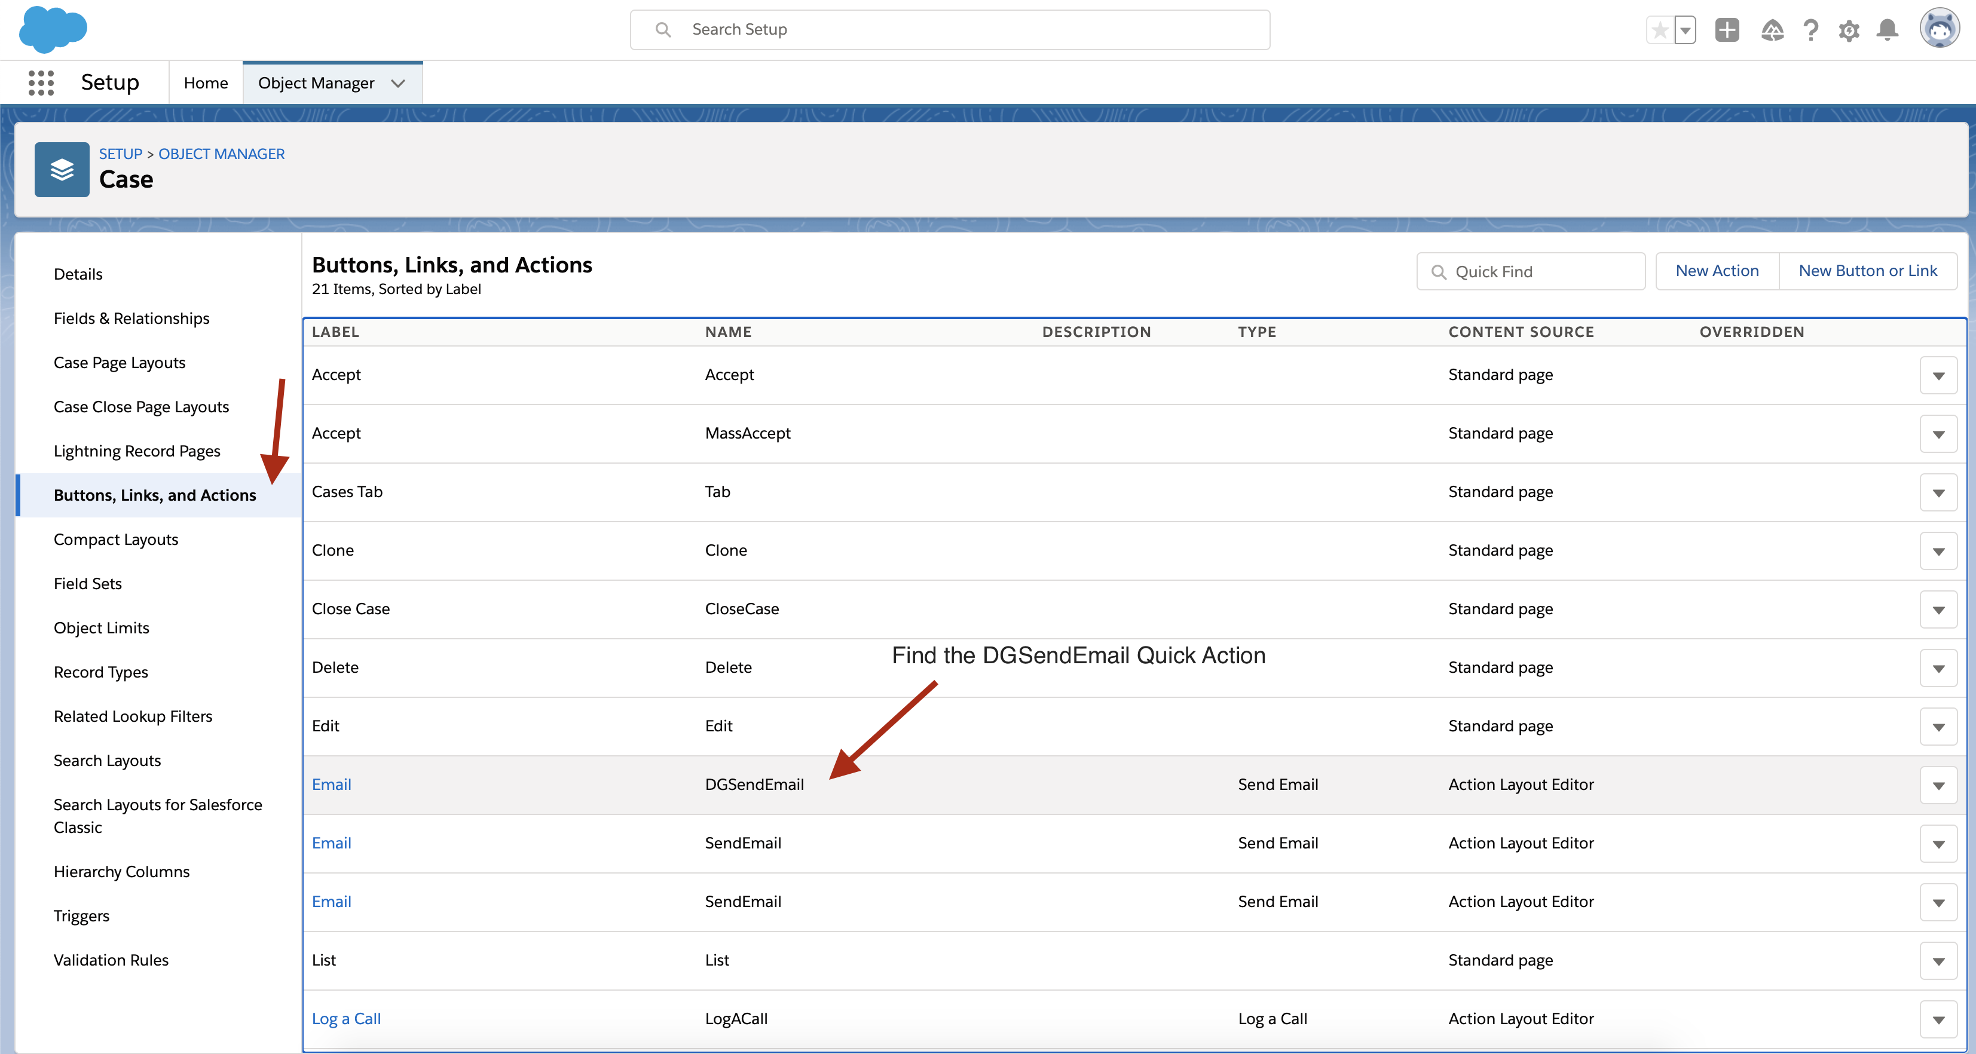Open row menu for DGSendEmail
Screen dimensions: 1976x1054
point(1938,785)
